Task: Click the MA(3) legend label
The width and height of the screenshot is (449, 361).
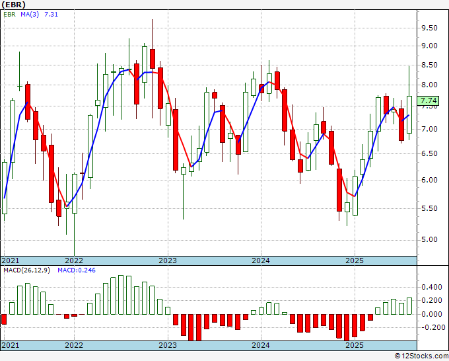Action: (30, 15)
